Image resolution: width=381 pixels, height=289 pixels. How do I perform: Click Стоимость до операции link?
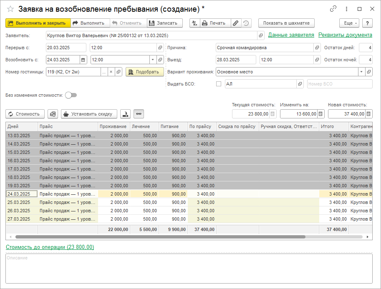(50, 247)
